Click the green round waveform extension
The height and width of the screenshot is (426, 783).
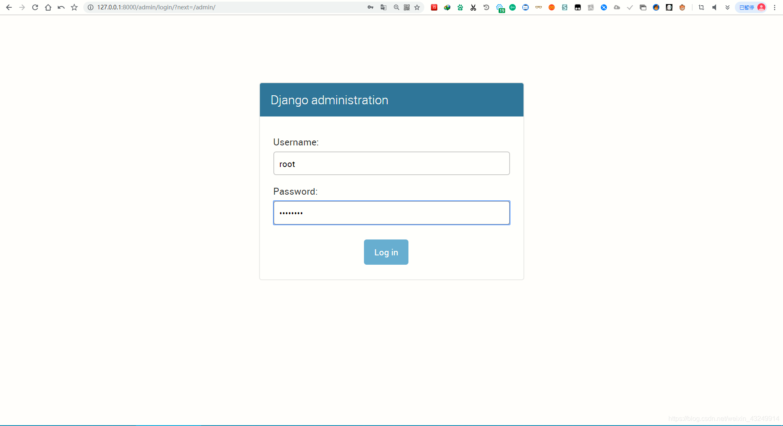(x=512, y=7)
